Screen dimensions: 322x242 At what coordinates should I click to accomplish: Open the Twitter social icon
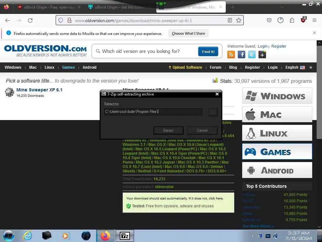pos(252,55)
